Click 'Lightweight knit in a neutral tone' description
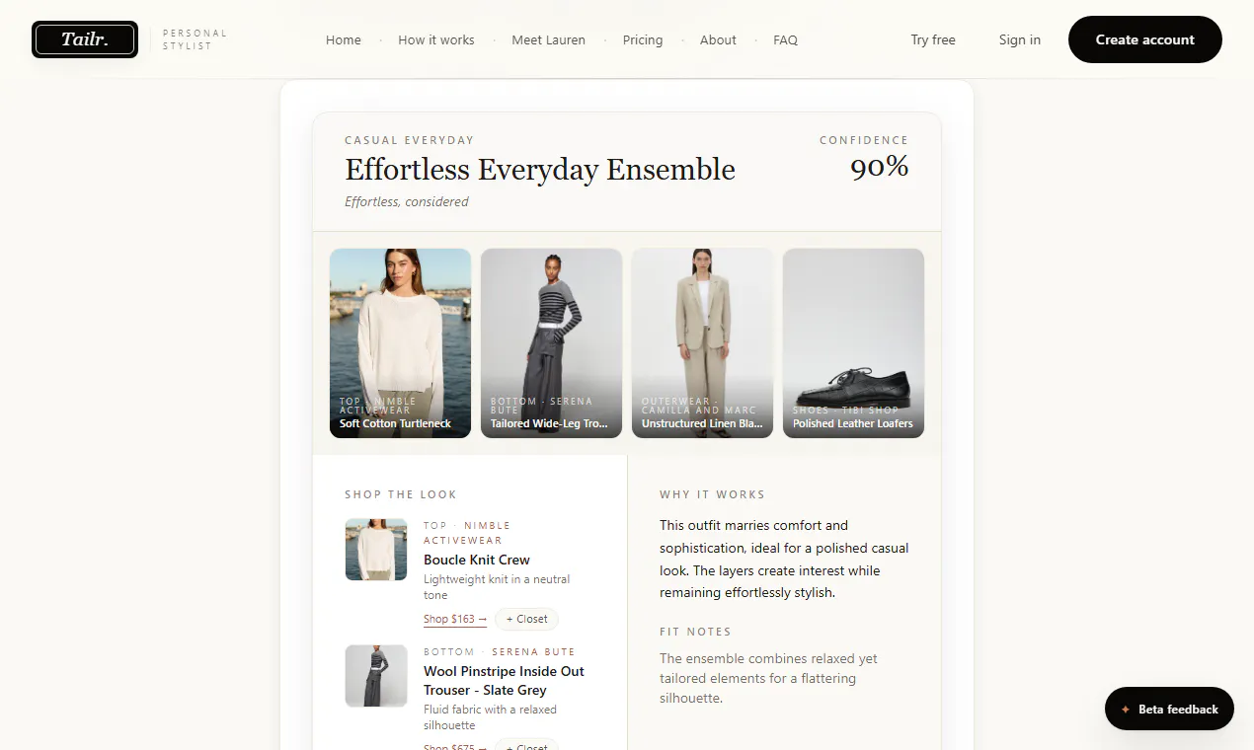 (497, 587)
